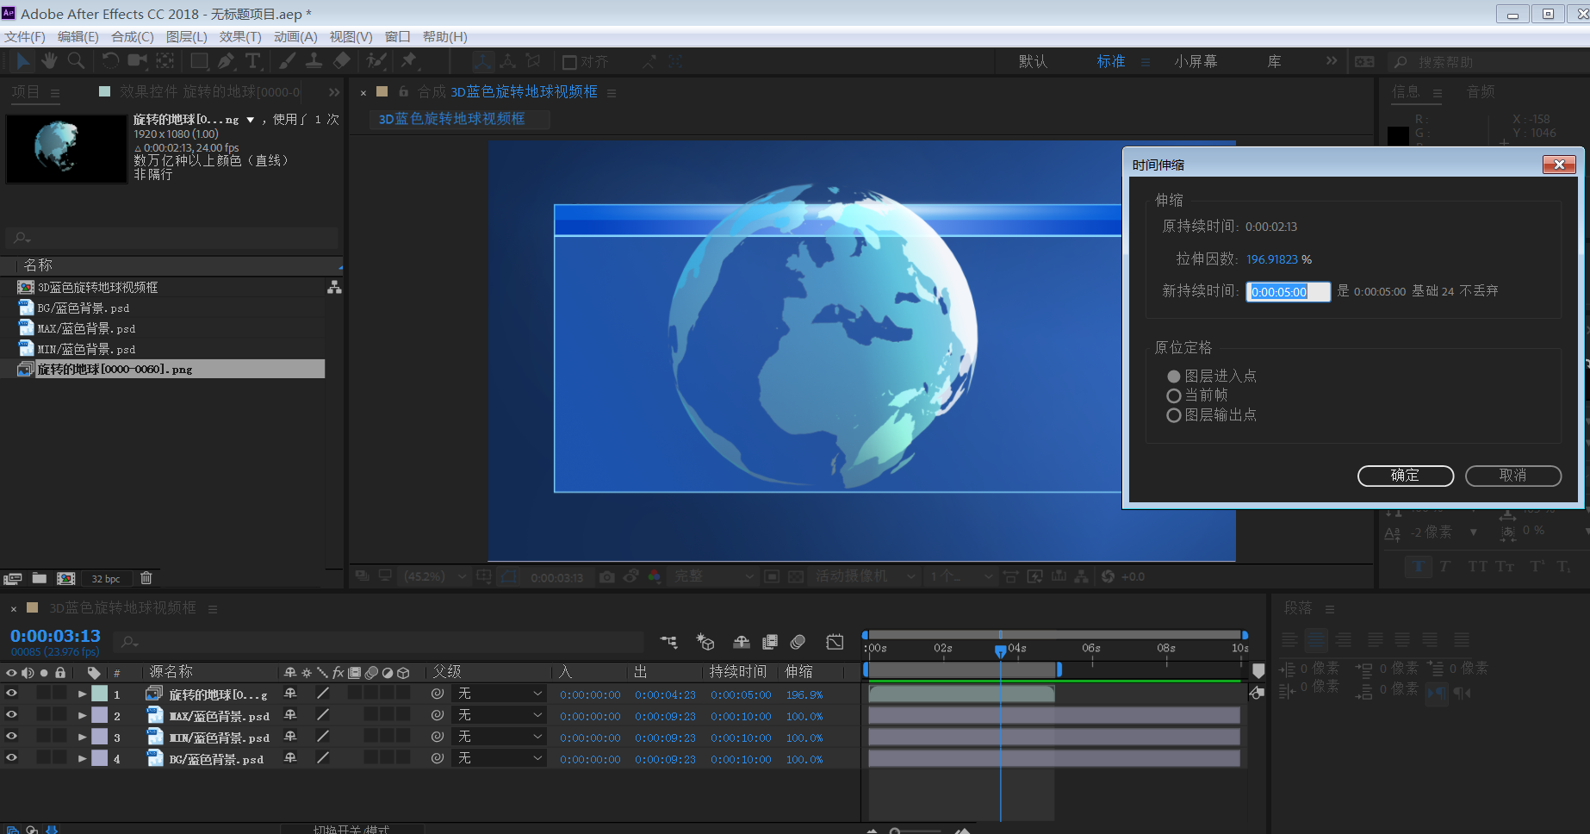Select the 图层输出点 radio option
This screenshot has width=1590, height=834.
click(1173, 415)
